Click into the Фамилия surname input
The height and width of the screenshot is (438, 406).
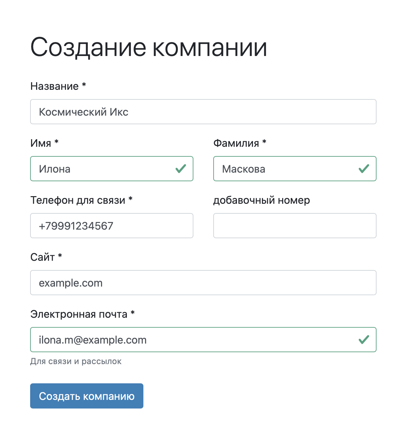285,169
